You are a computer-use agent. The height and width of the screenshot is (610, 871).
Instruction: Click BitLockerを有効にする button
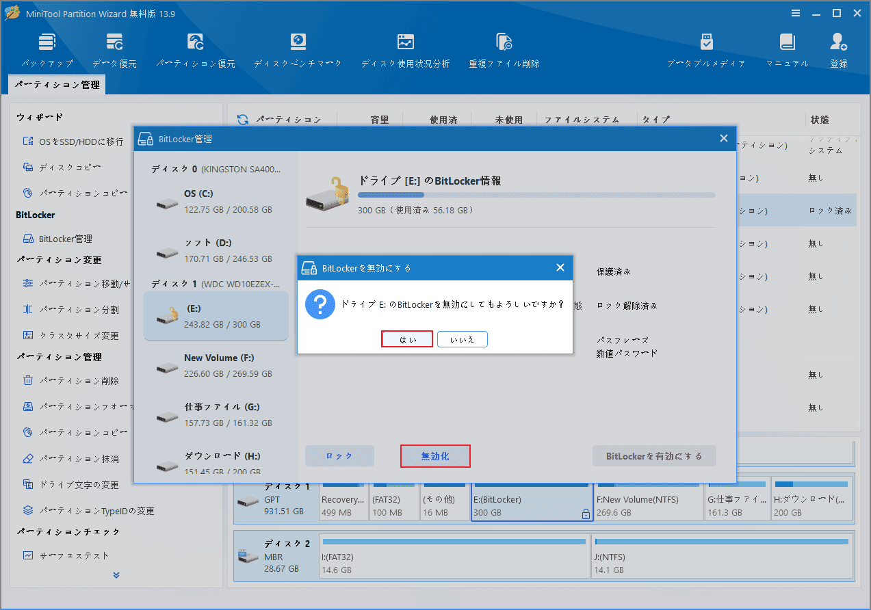coord(654,456)
